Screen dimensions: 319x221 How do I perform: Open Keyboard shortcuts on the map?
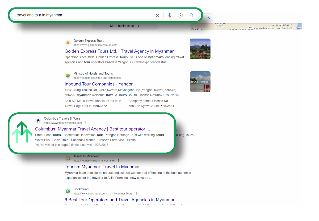pos(264,28)
